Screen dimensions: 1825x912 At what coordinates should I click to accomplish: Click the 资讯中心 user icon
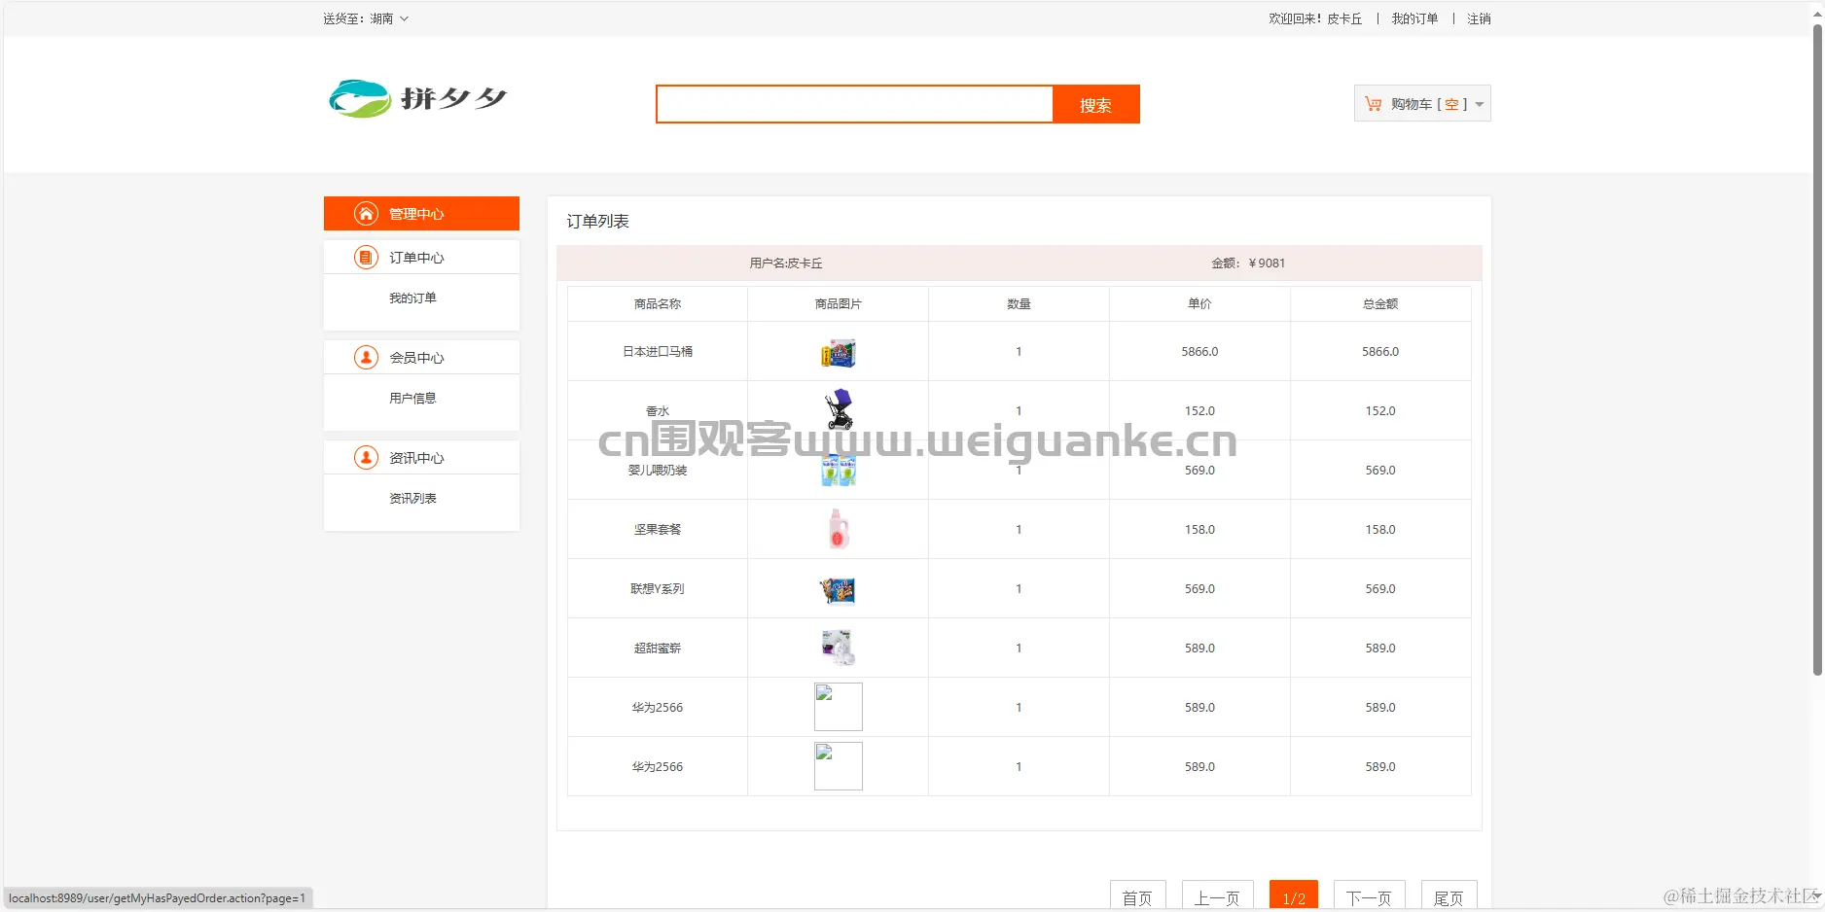(x=366, y=458)
